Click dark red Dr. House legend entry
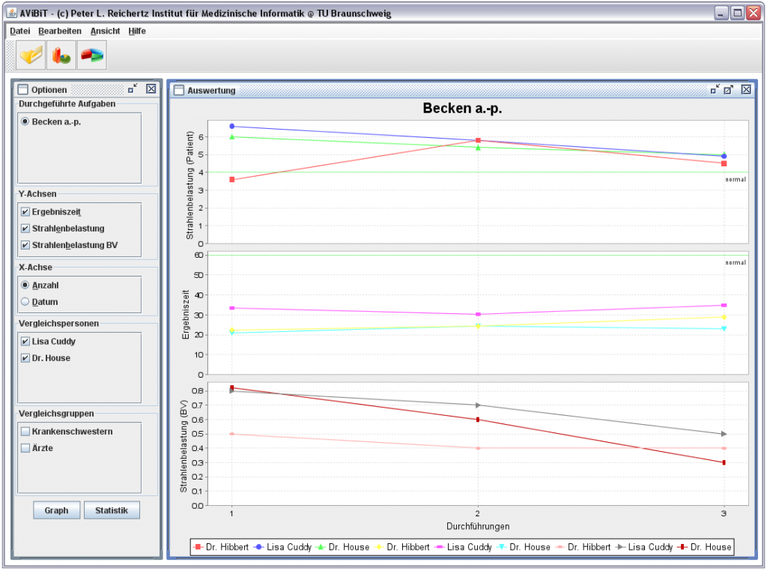Viewport: 767px width, 571px height. (705, 547)
